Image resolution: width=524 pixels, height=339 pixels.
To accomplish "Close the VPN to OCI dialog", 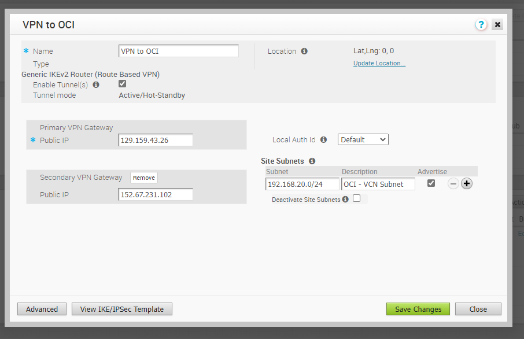I will pos(497,24).
